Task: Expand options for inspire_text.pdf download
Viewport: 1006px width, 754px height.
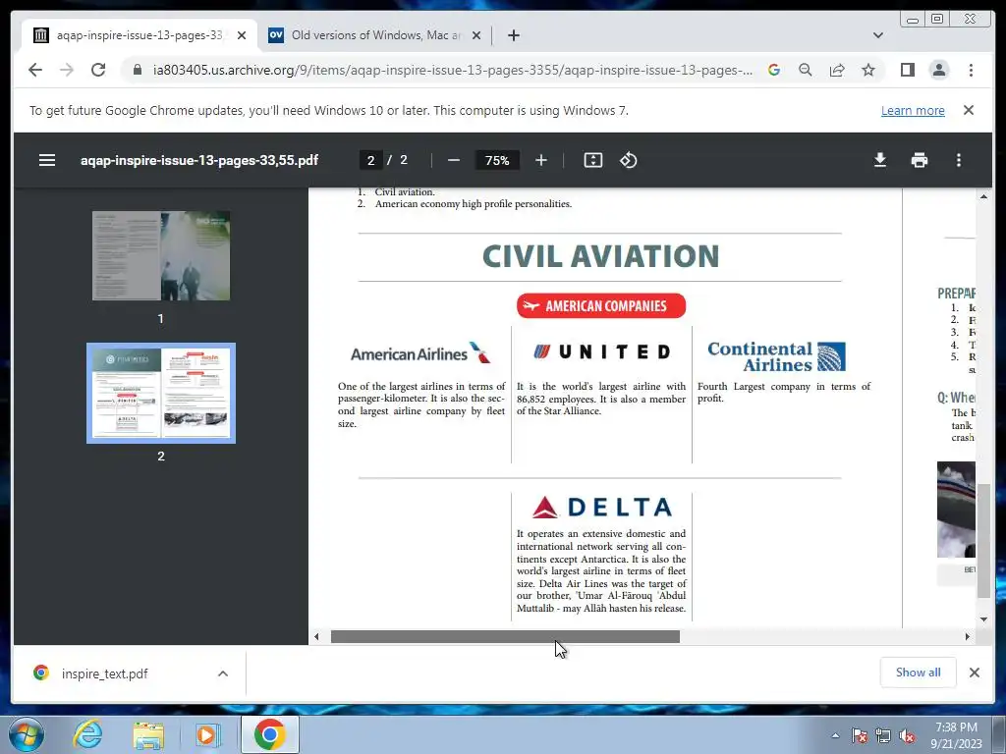Action: tap(223, 673)
